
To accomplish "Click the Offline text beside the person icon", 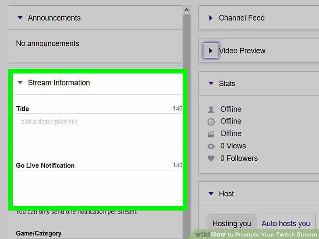I will [x=231, y=109].
